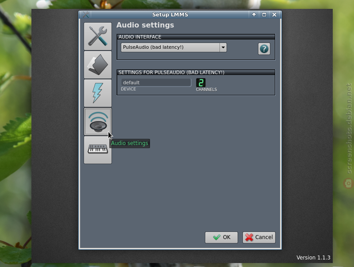Shade the Setup LMMS window with up-arrow
Viewport: 354px width, 267px height.
point(254,15)
